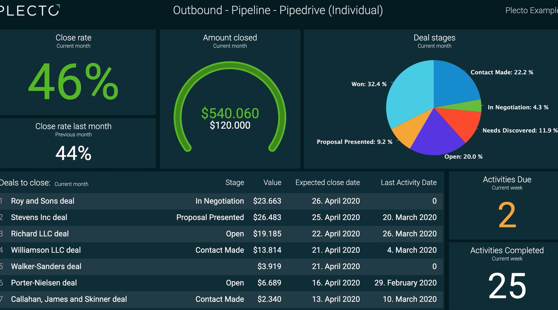Click the Plecto logo
558x310 pixels.
29,10
